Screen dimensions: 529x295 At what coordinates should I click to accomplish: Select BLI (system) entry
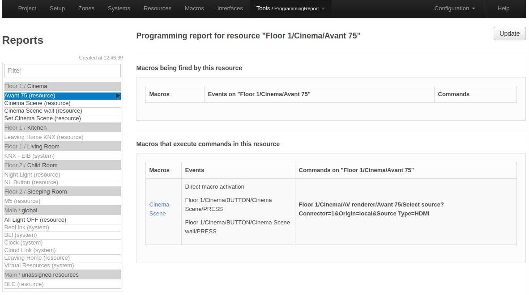62,235
